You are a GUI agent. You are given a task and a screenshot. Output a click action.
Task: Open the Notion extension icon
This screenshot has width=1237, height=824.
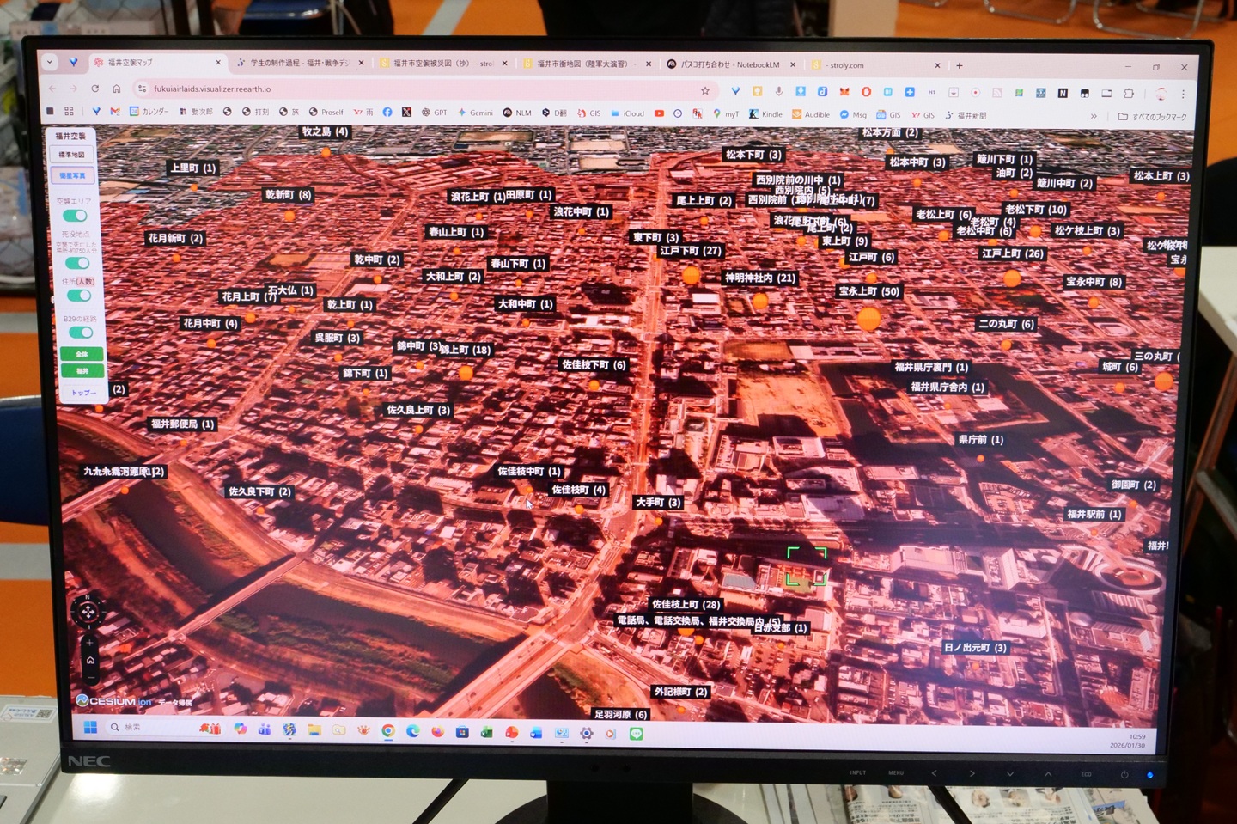1063,93
